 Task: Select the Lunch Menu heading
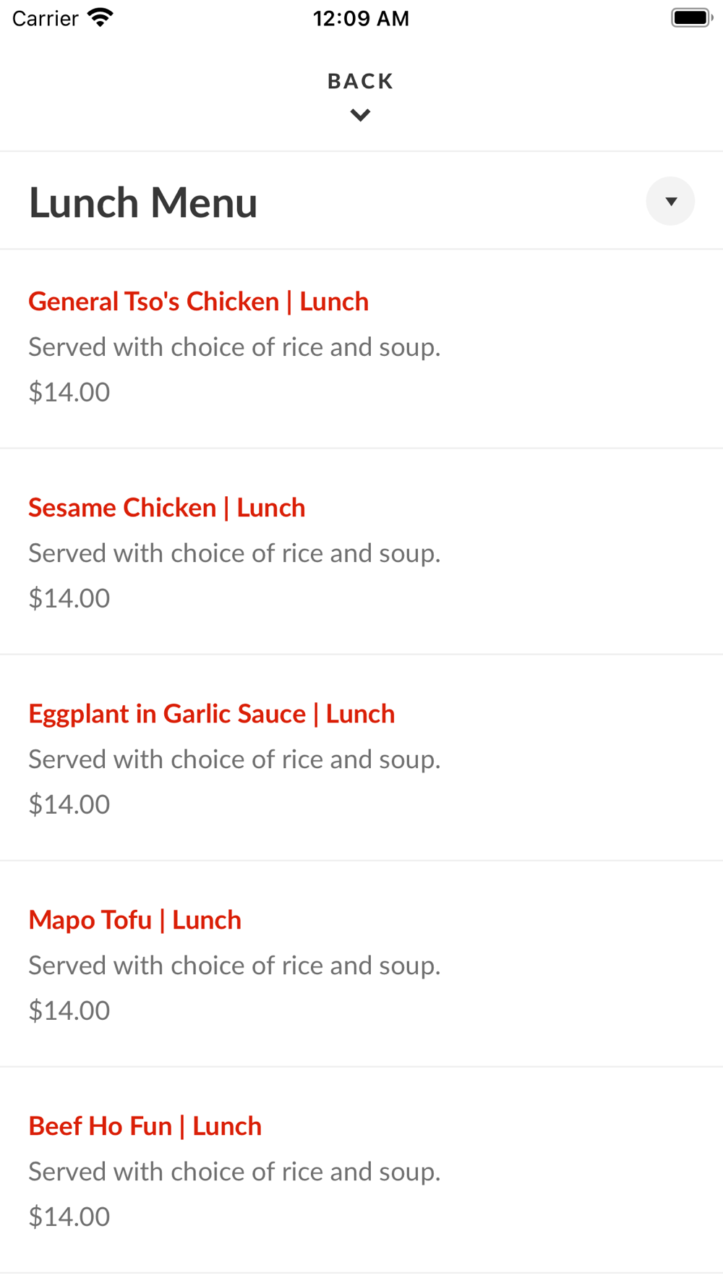pyautogui.click(x=143, y=203)
